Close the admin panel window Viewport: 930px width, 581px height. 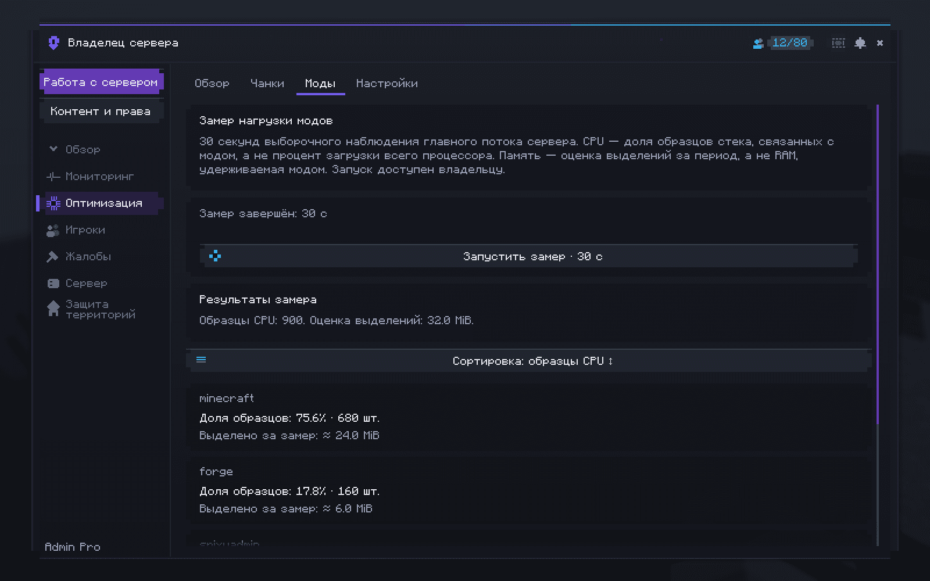tap(880, 43)
